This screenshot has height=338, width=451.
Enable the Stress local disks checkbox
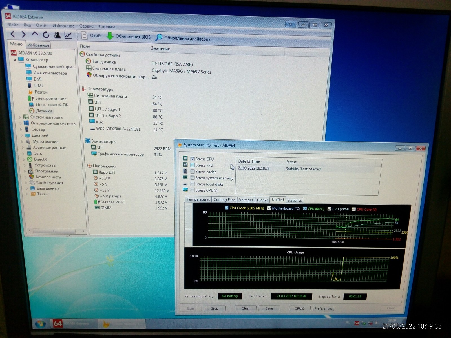pos(193,184)
